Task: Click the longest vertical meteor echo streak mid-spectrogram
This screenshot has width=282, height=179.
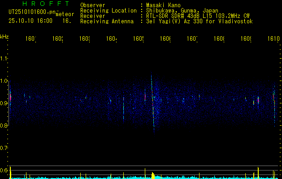Action: [152, 102]
